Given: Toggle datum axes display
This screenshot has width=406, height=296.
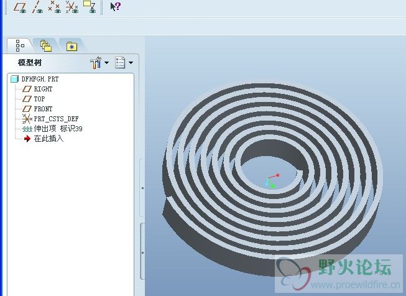Looking at the screenshot, I should 37,7.
